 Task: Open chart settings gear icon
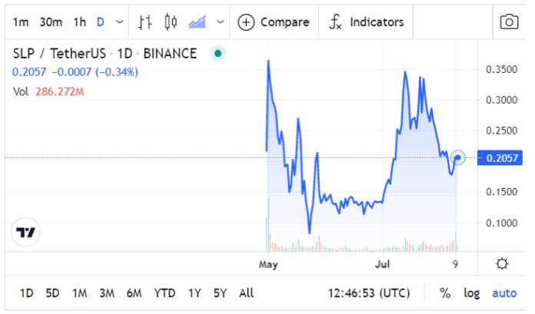point(502,264)
